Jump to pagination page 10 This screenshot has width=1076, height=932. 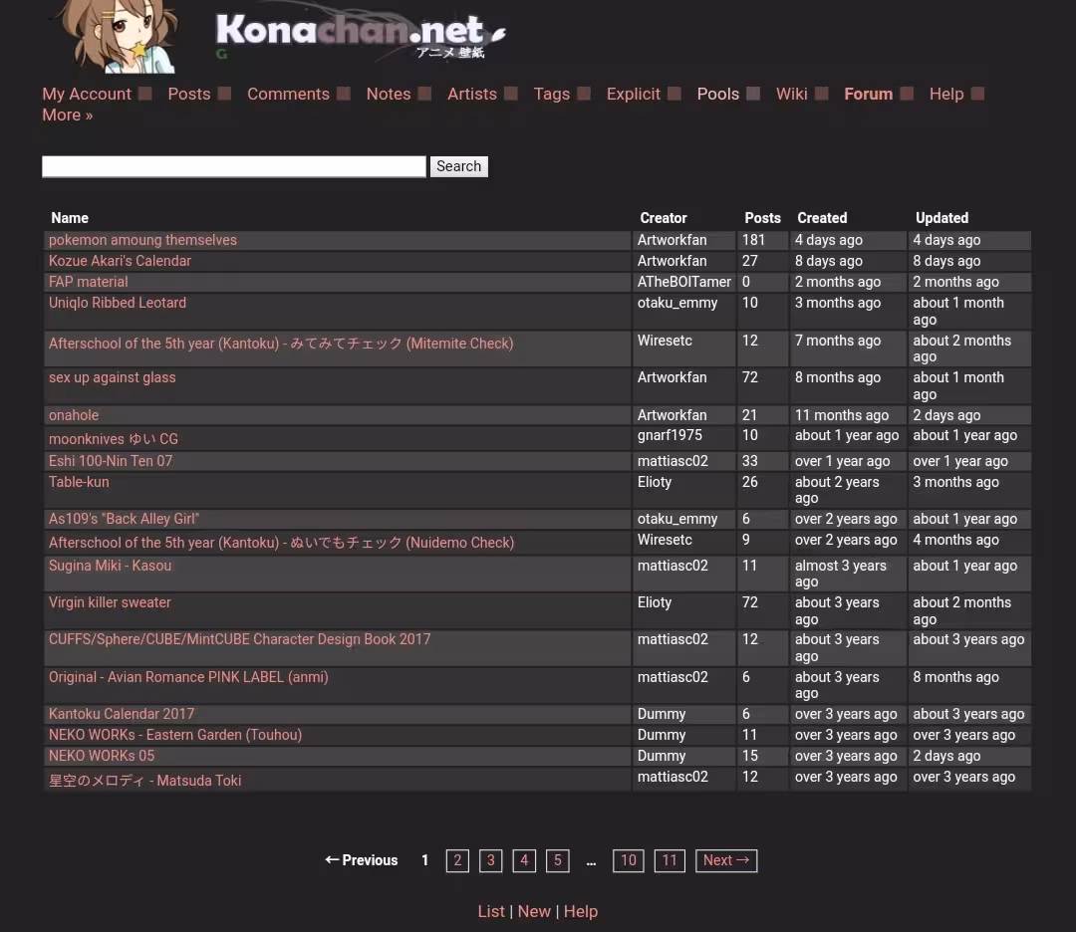click(x=629, y=860)
